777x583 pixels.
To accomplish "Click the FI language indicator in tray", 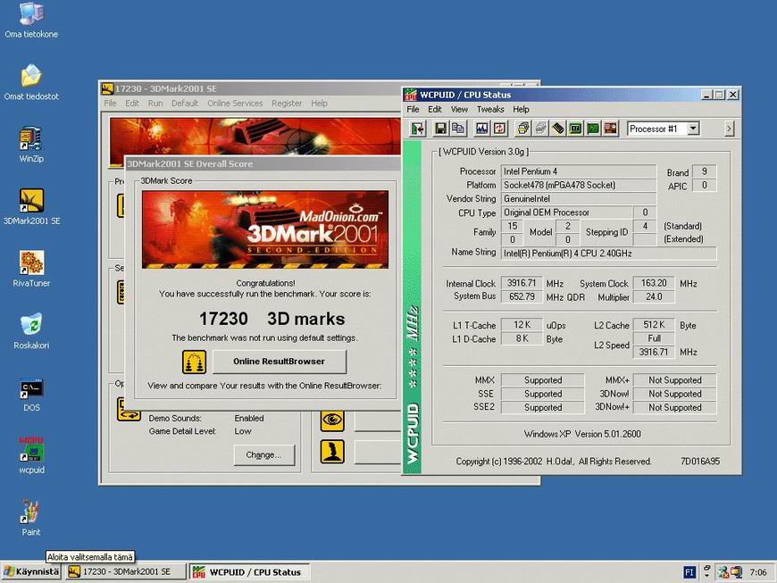I will (x=689, y=572).
